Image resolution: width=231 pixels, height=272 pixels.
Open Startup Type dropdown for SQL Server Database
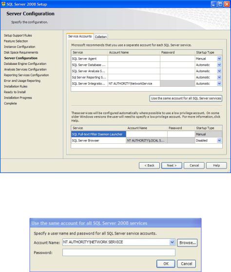pyautogui.click(x=219, y=65)
